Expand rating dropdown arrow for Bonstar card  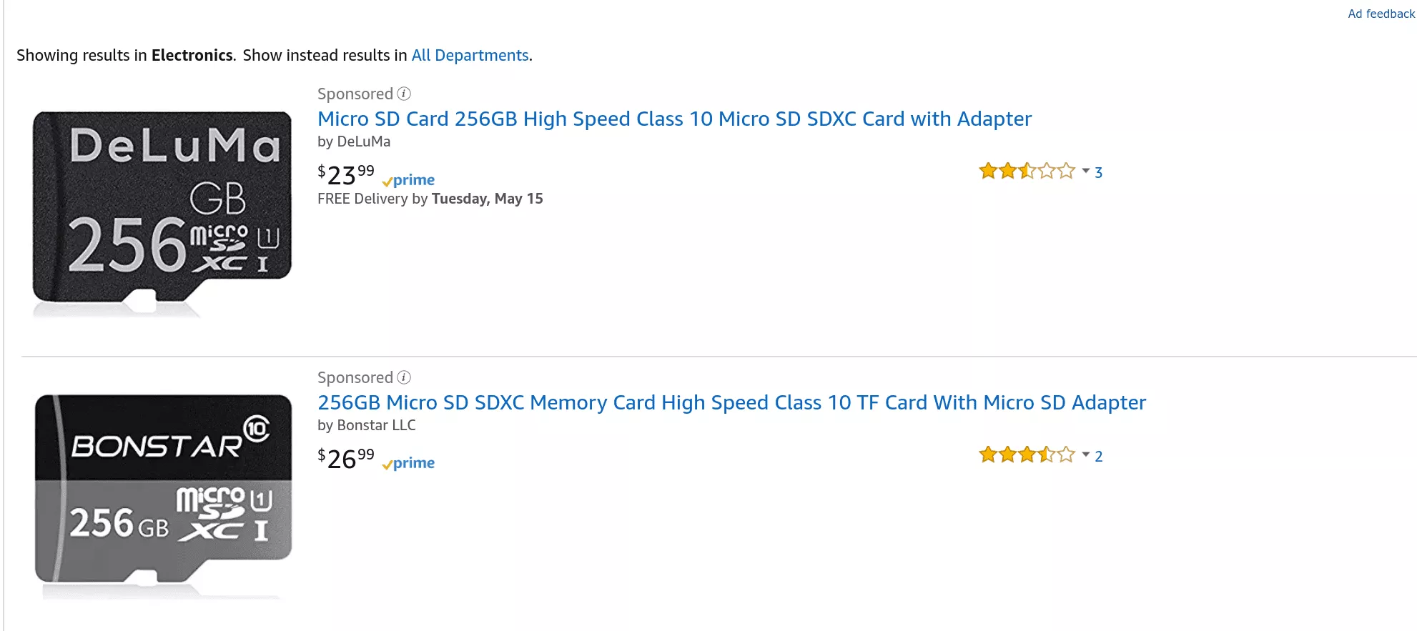(x=1085, y=455)
